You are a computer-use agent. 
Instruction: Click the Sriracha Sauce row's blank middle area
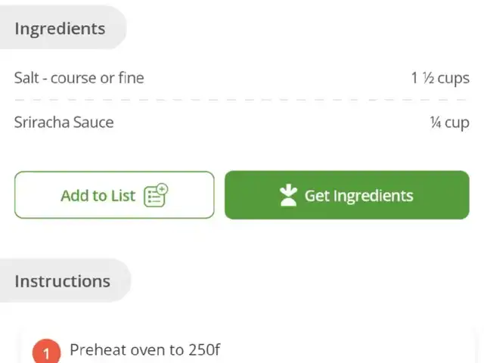click(272, 123)
